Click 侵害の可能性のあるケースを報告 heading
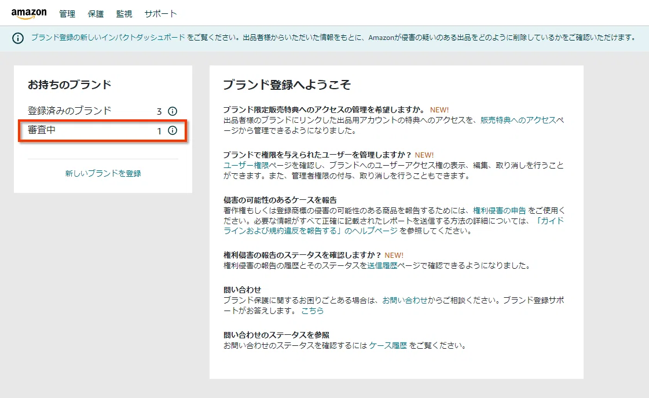The width and height of the screenshot is (649, 398). tap(280, 200)
